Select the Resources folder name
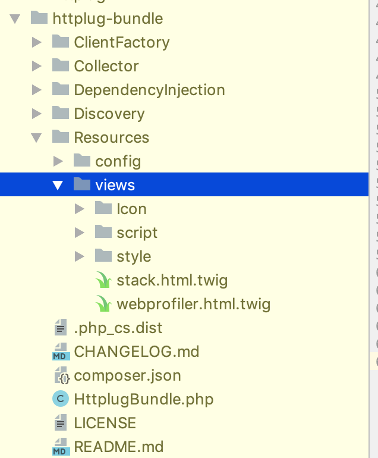 pyautogui.click(x=112, y=137)
